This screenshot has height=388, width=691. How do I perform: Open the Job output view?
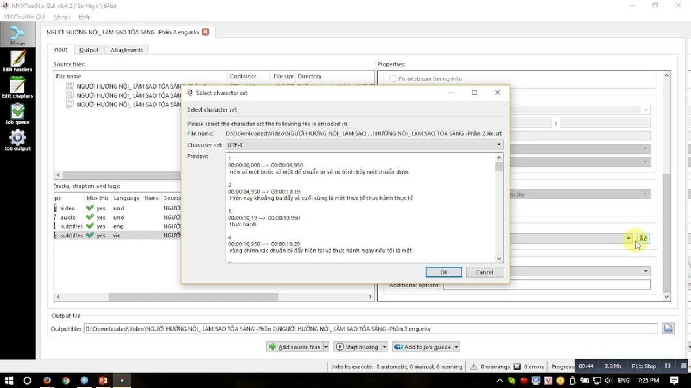[x=17, y=141]
